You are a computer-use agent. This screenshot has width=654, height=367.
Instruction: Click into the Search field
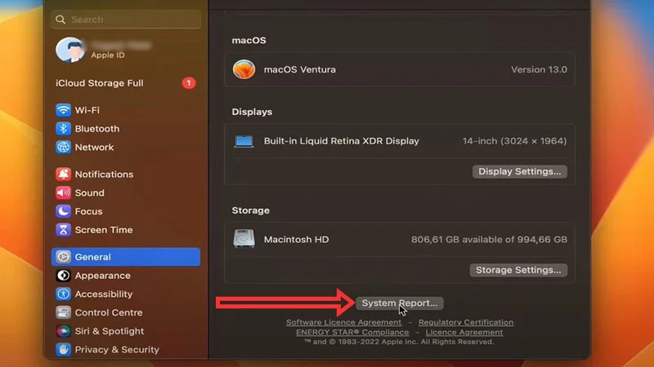point(126,20)
